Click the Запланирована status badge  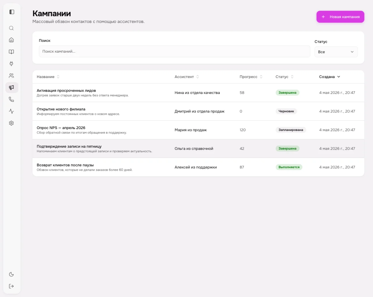[291, 130]
